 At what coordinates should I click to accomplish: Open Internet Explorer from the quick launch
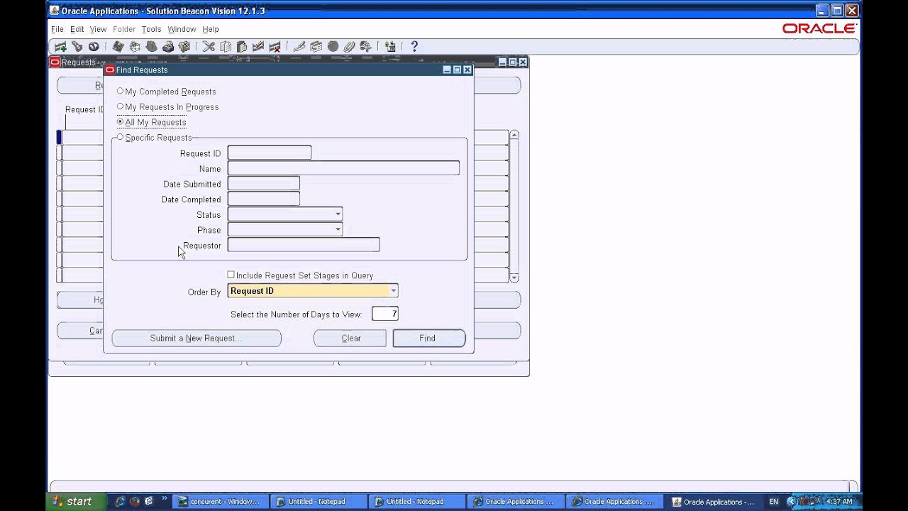[x=119, y=501]
